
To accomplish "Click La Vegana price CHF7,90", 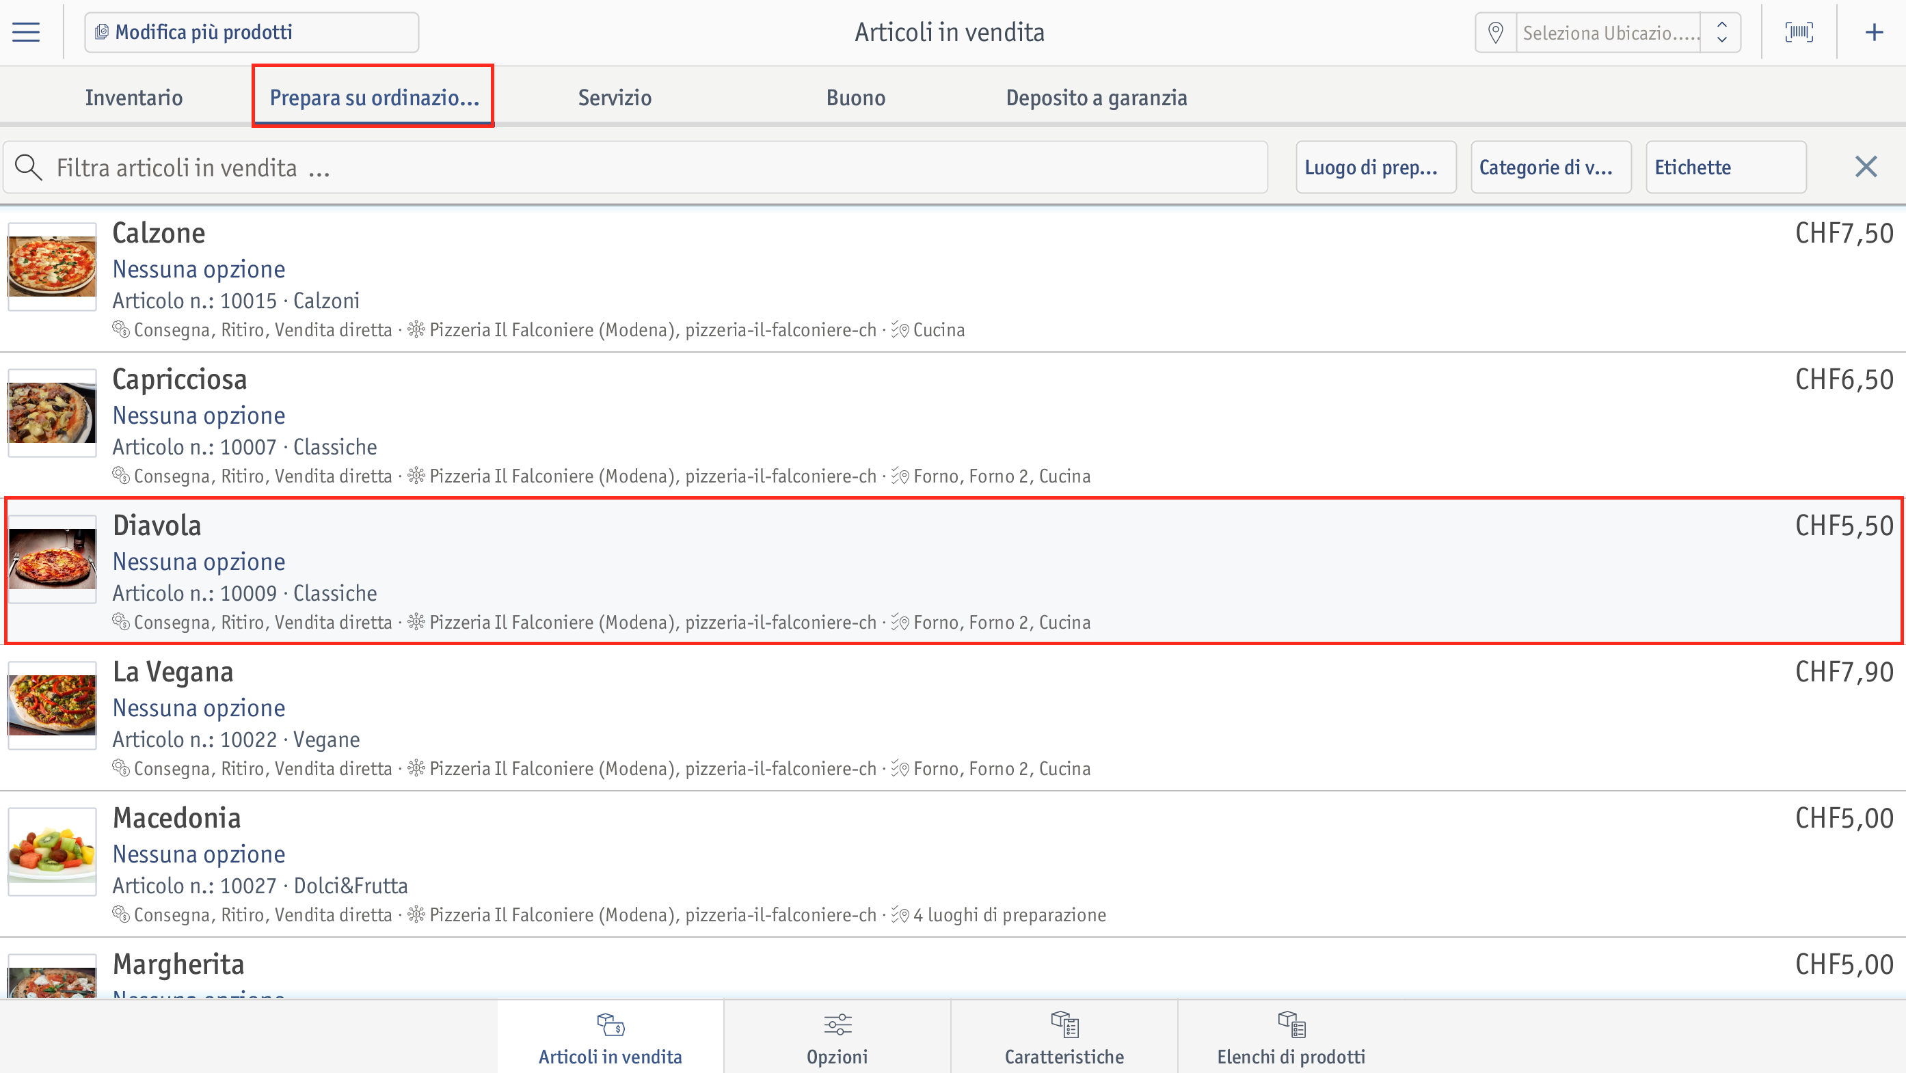I will [1844, 673].
